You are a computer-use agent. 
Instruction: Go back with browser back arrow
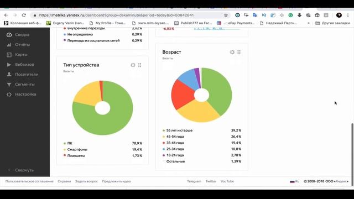[6, 15]
